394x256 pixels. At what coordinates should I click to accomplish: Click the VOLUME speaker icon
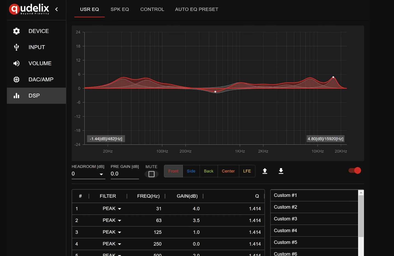pyautogui.click(x=16, y=64)
